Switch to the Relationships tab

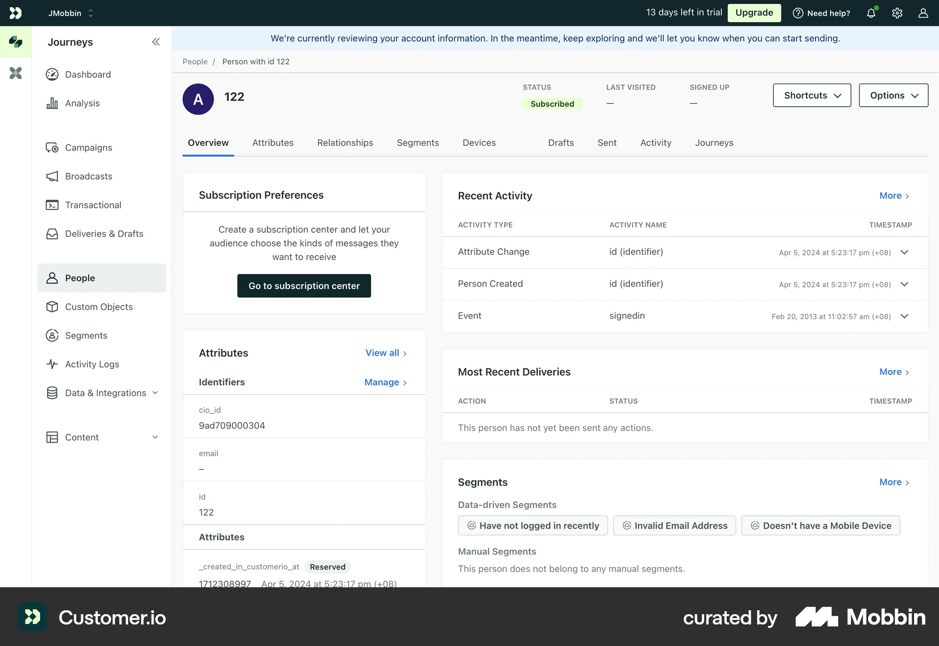(345, 142)
